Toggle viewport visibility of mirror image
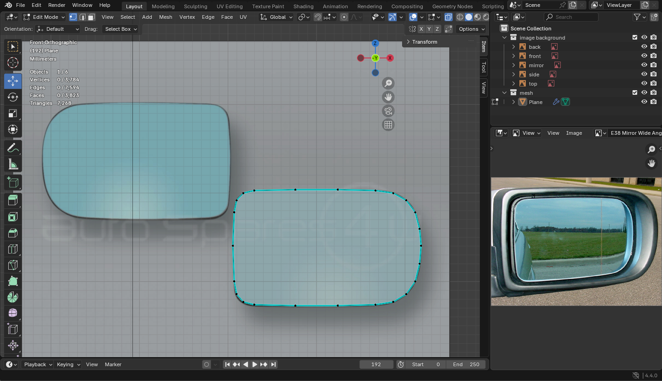The width and height of the screenshot is (662, 381). pos(644,65)
